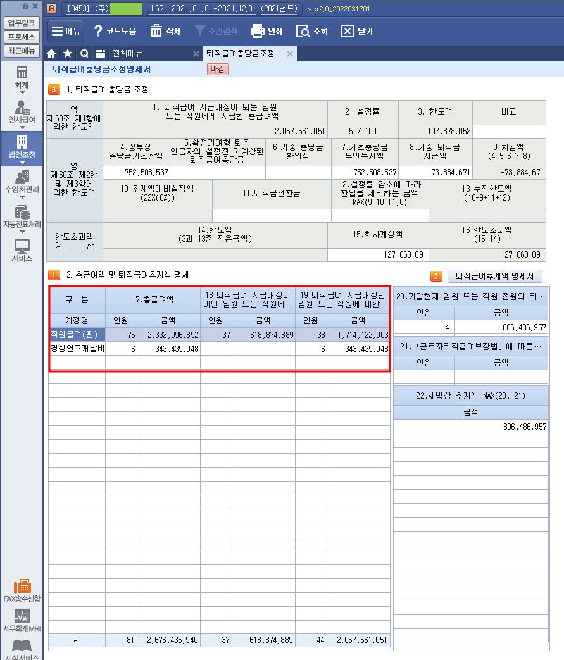Open the 인사급여 payroll module
This screenshot has height=660, width=564.
(x=22, y=113)
